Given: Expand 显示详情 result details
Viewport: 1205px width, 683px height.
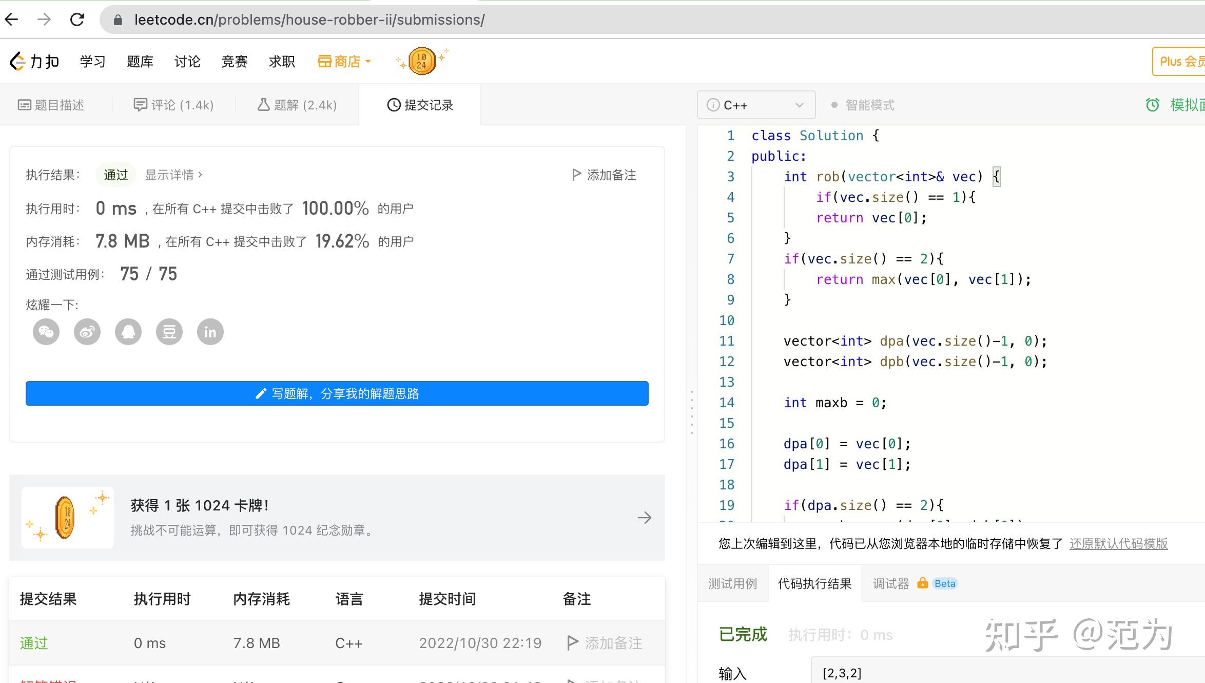Looking at the screenshot, I should (x=173, y=175).
